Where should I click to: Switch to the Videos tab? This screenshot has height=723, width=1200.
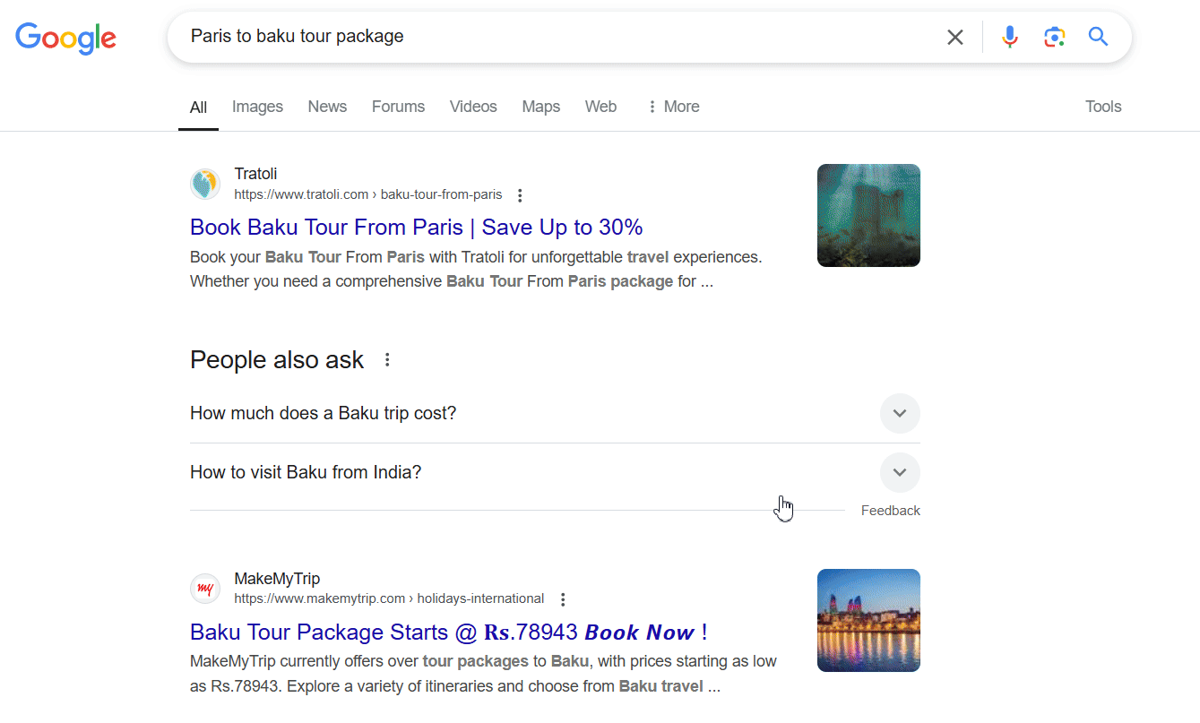click(473, 107)
